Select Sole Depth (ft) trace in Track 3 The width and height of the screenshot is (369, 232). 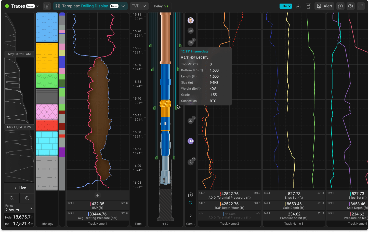coord(294,206)
